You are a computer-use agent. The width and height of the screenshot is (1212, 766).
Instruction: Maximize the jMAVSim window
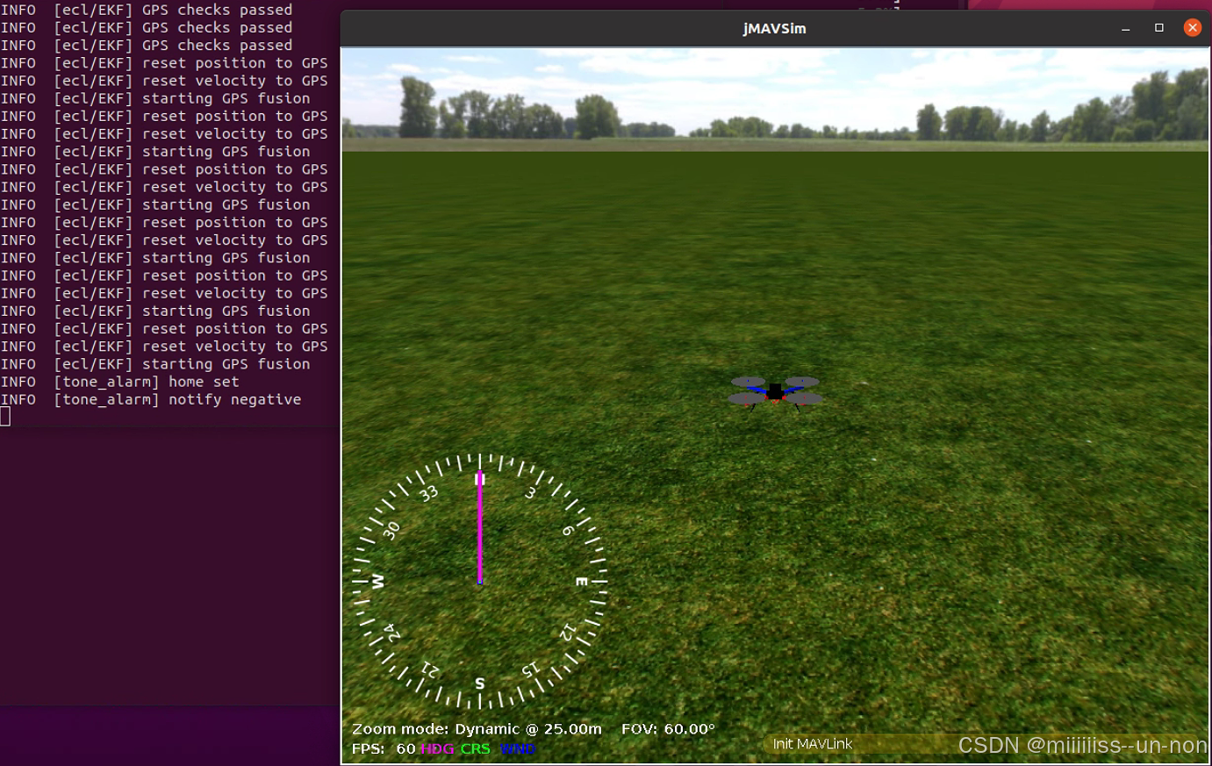pos(1158,28)
